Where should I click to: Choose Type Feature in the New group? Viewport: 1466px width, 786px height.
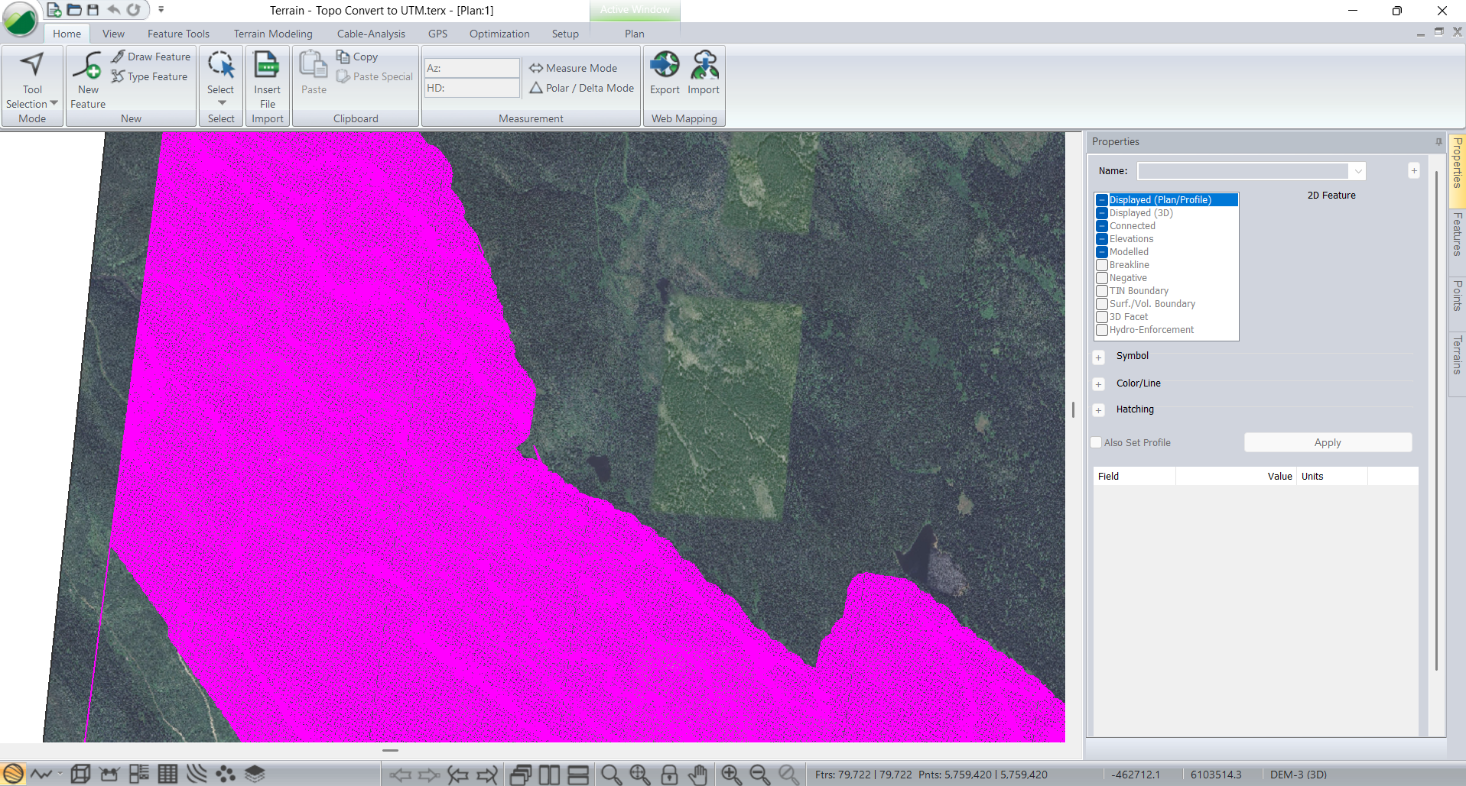[149, 76]
